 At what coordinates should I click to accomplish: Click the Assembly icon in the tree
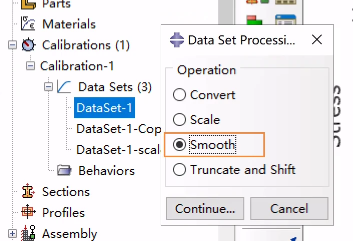[28, 233]
